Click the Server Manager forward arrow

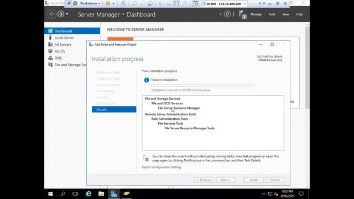tap(61, 14)
